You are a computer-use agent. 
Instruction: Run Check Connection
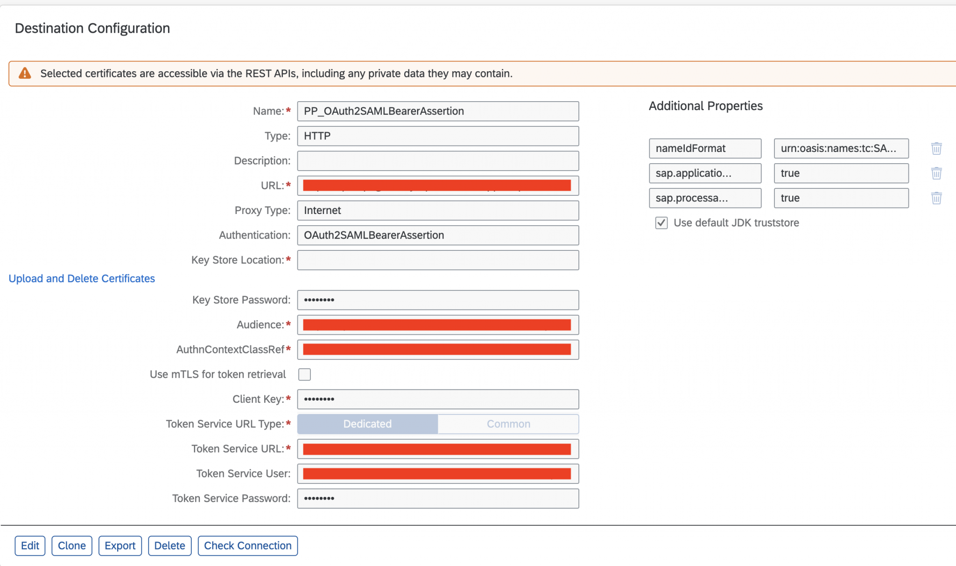point(247,545)
